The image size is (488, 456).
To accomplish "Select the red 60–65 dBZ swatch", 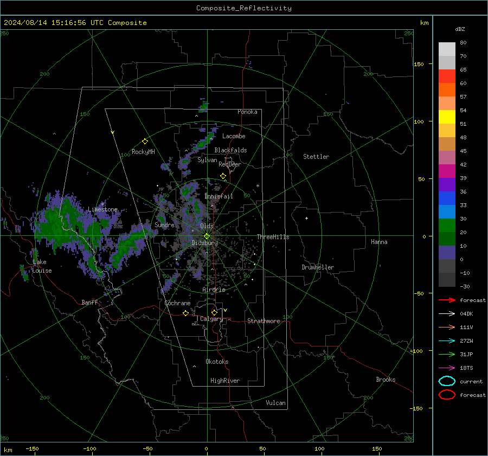I will [447, 76].
